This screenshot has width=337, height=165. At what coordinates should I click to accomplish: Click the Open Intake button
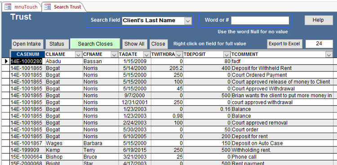[x=27, y=44]
